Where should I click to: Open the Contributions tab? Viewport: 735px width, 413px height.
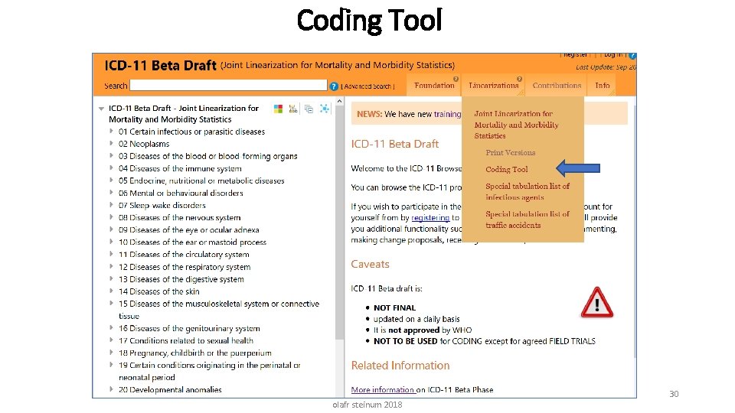[x=557, y=85]
